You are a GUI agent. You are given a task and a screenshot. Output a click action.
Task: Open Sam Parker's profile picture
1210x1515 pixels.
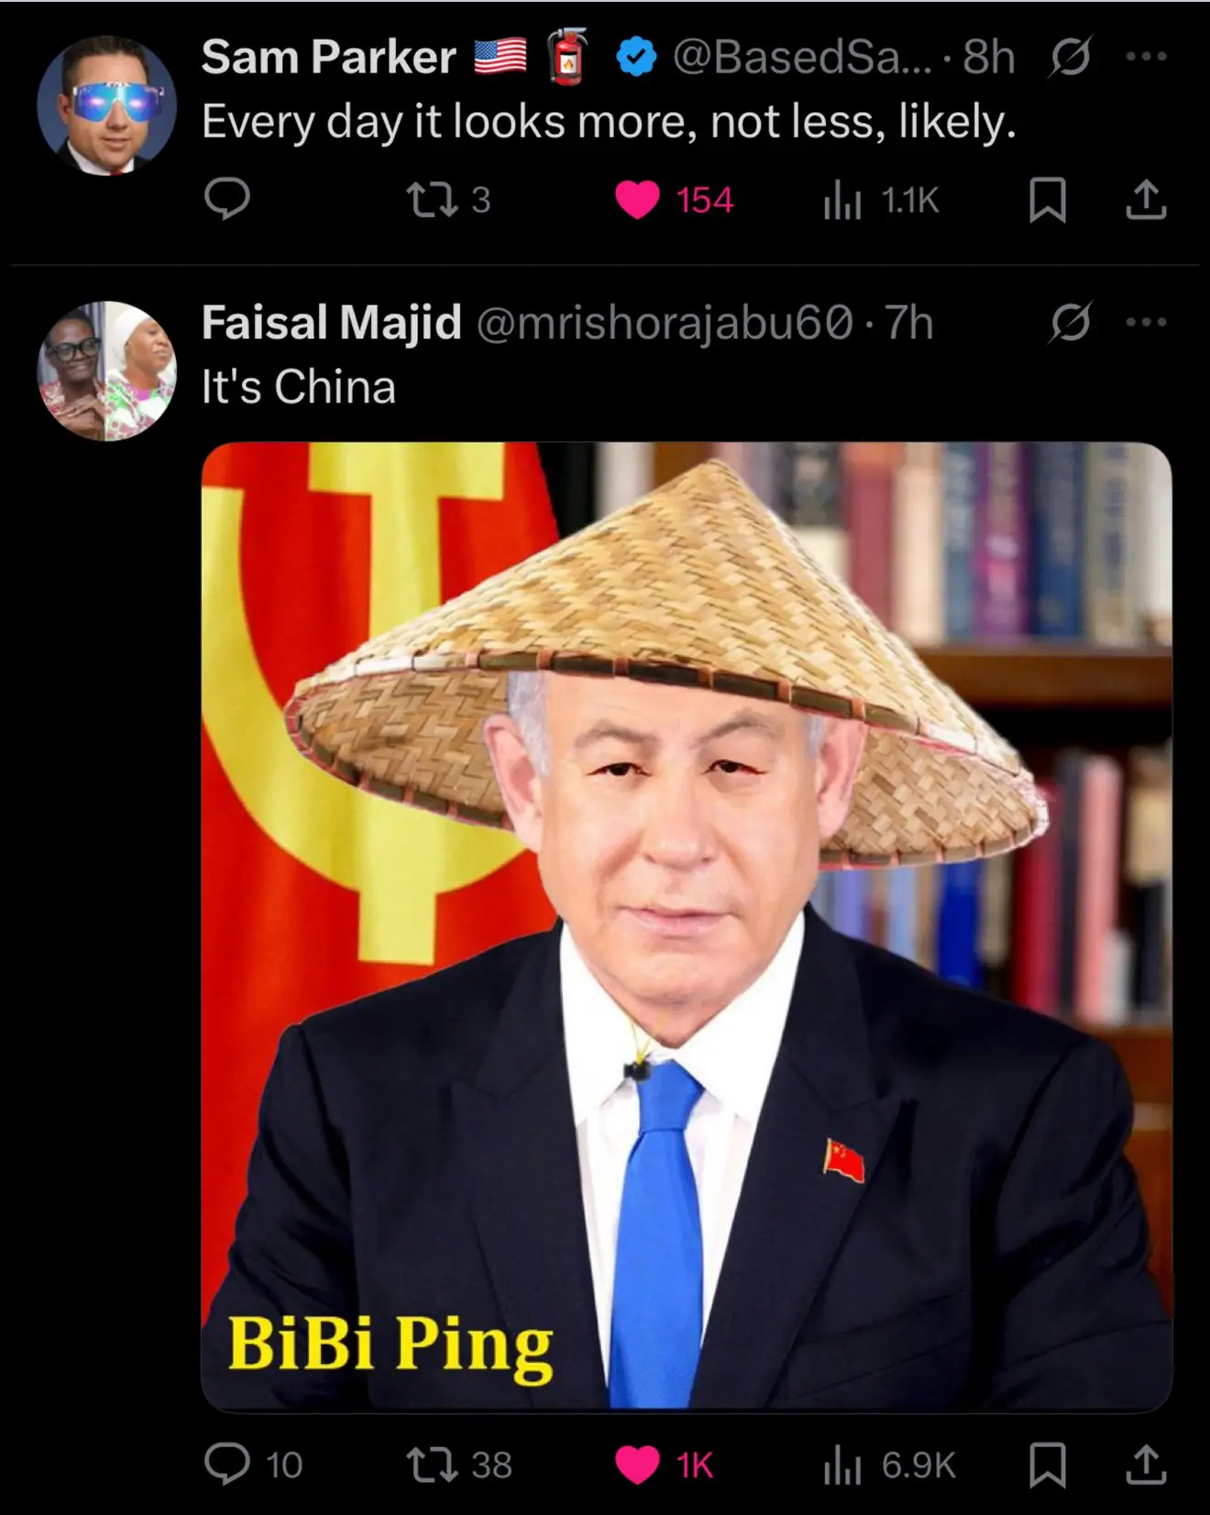tap(107, 105)
